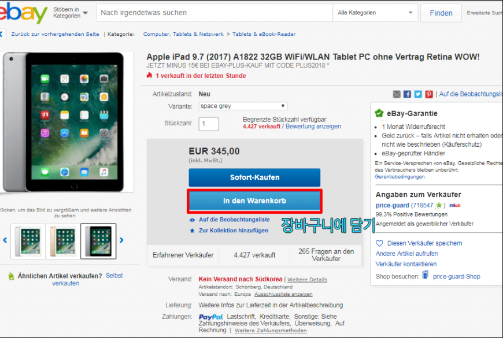The height and width of the screenshot is (338, 503).
Task: Click Zur Kollektion hinzufügen link
Action: pyautogui.click(x=234, y=231)
